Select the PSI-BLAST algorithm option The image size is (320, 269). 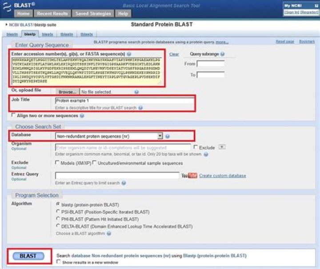click(58, 212)
